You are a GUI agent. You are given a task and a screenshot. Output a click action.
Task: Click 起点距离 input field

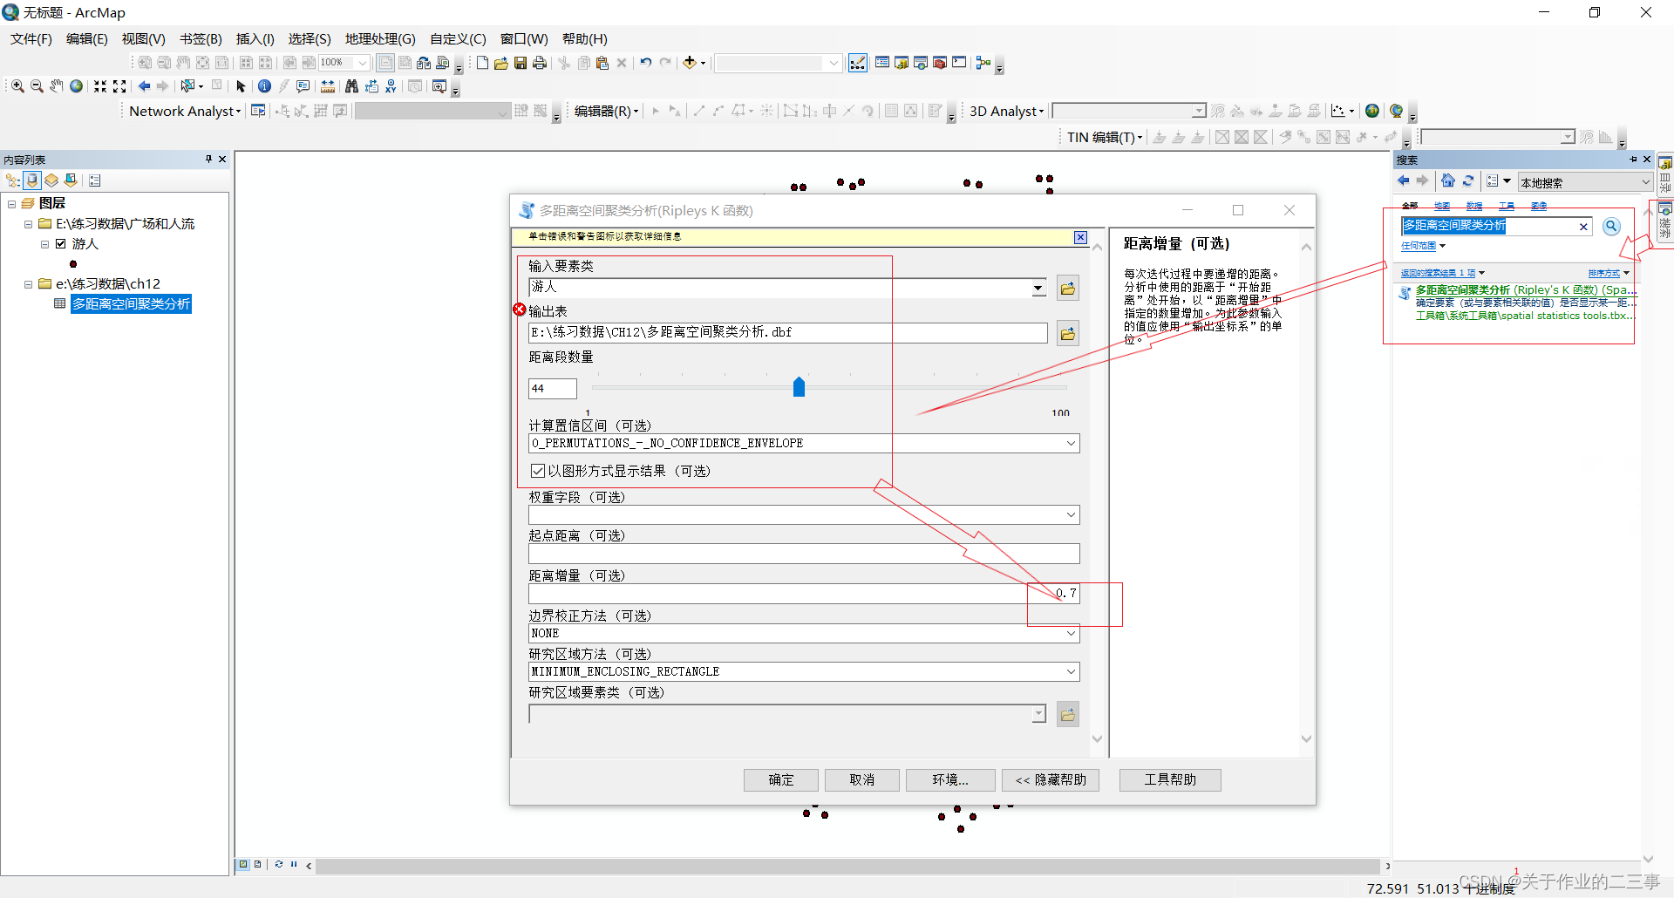tap(804, 554)
